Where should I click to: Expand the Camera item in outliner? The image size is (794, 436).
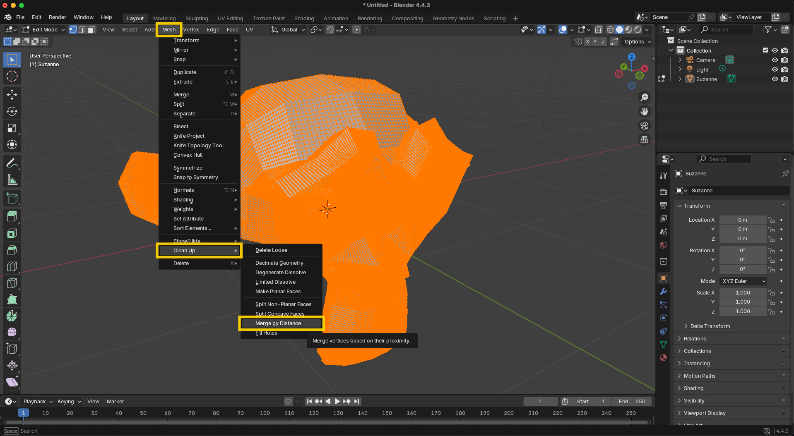[x=680, y=60]
